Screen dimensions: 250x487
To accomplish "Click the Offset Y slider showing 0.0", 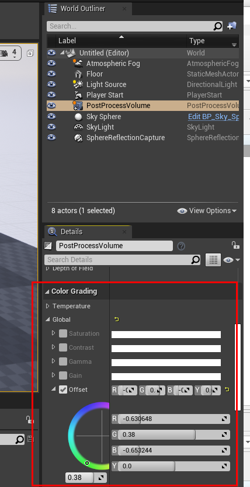I will (x=174, y=466).
